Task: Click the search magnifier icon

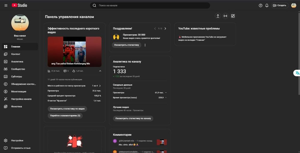Action: (94, 6)
